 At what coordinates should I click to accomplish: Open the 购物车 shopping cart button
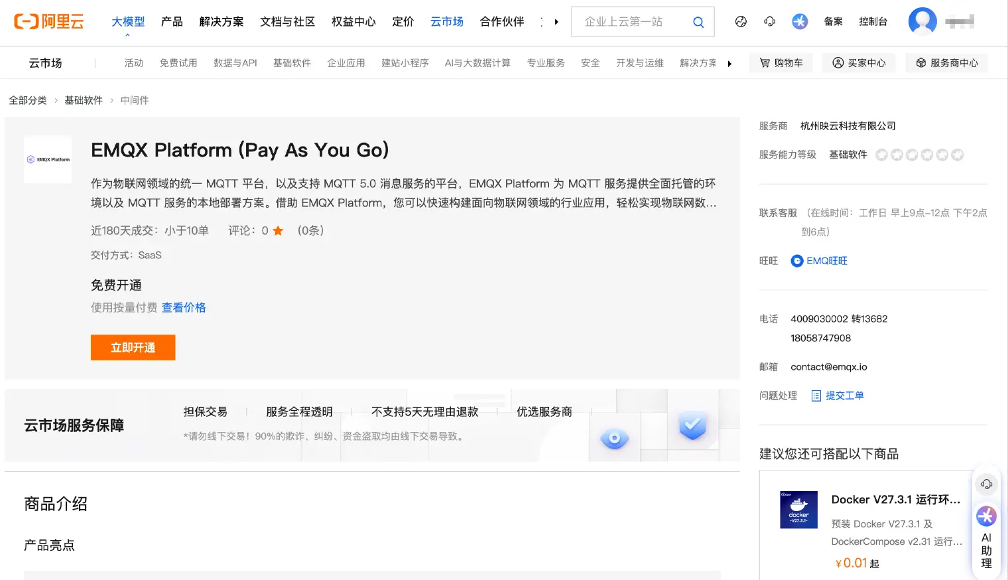[781, 63]
